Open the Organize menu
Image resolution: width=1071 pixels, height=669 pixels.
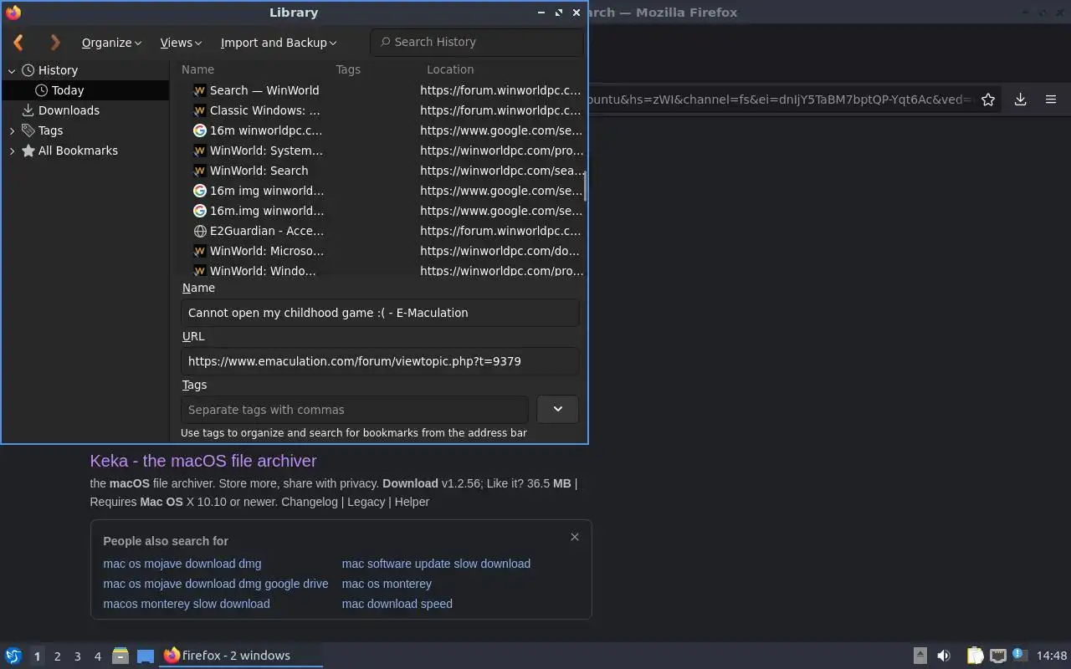pyautogui.click(x=111, y=43)
